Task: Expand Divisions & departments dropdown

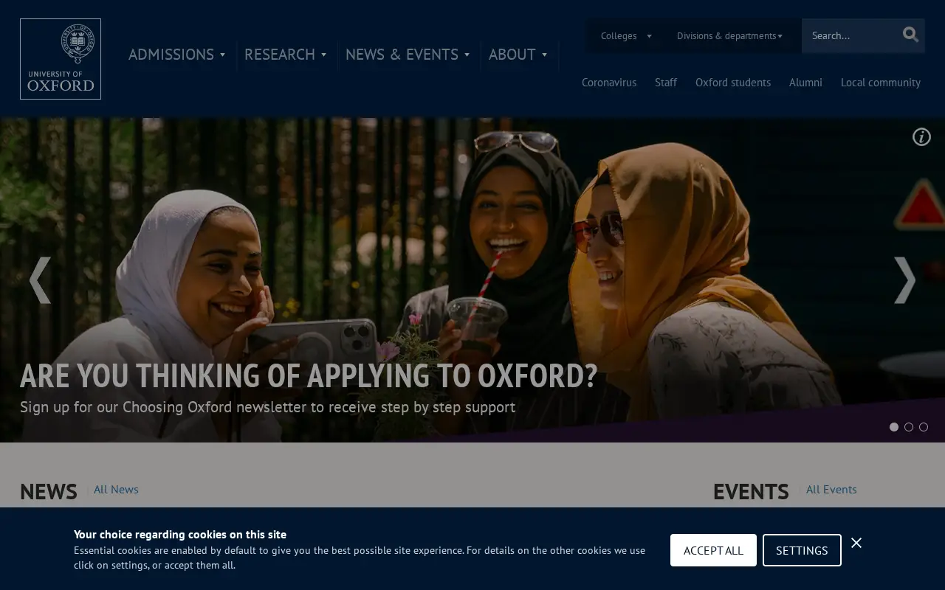Action: [729, 35]
